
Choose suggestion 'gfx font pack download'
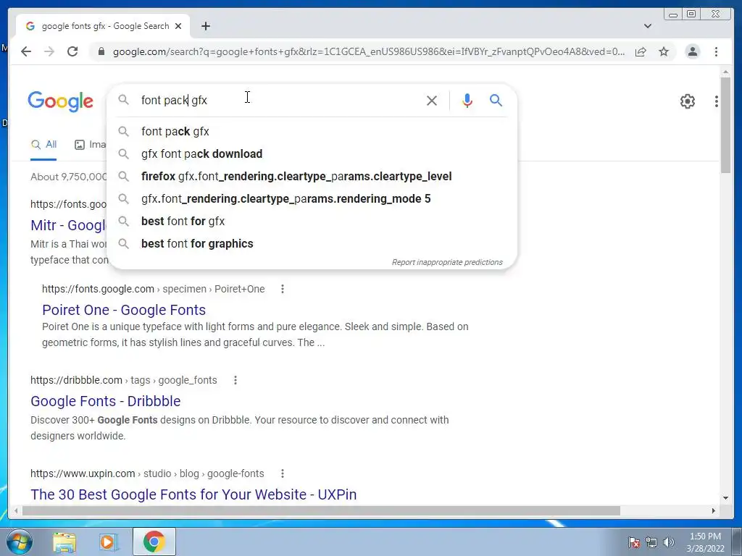(x=312, y=154)
